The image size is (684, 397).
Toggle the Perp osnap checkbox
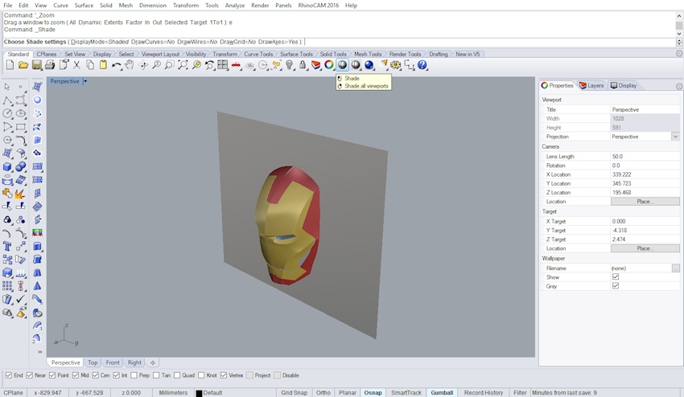coord(134,375)
